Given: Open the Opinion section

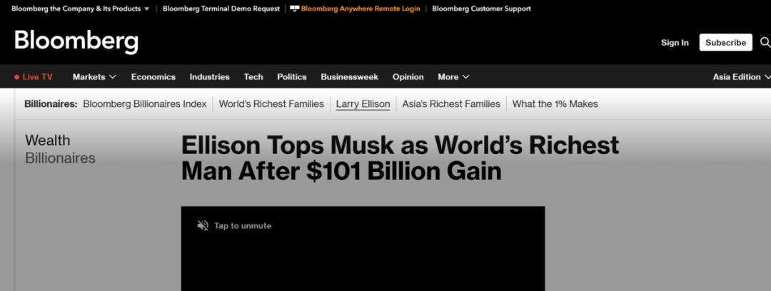Looking at the screenshot, I should (408, 77).
